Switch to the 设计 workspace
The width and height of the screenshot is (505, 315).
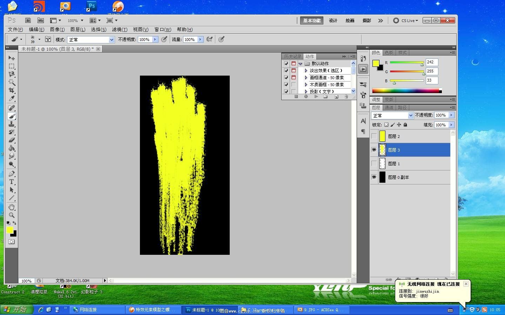pos(333,21)
